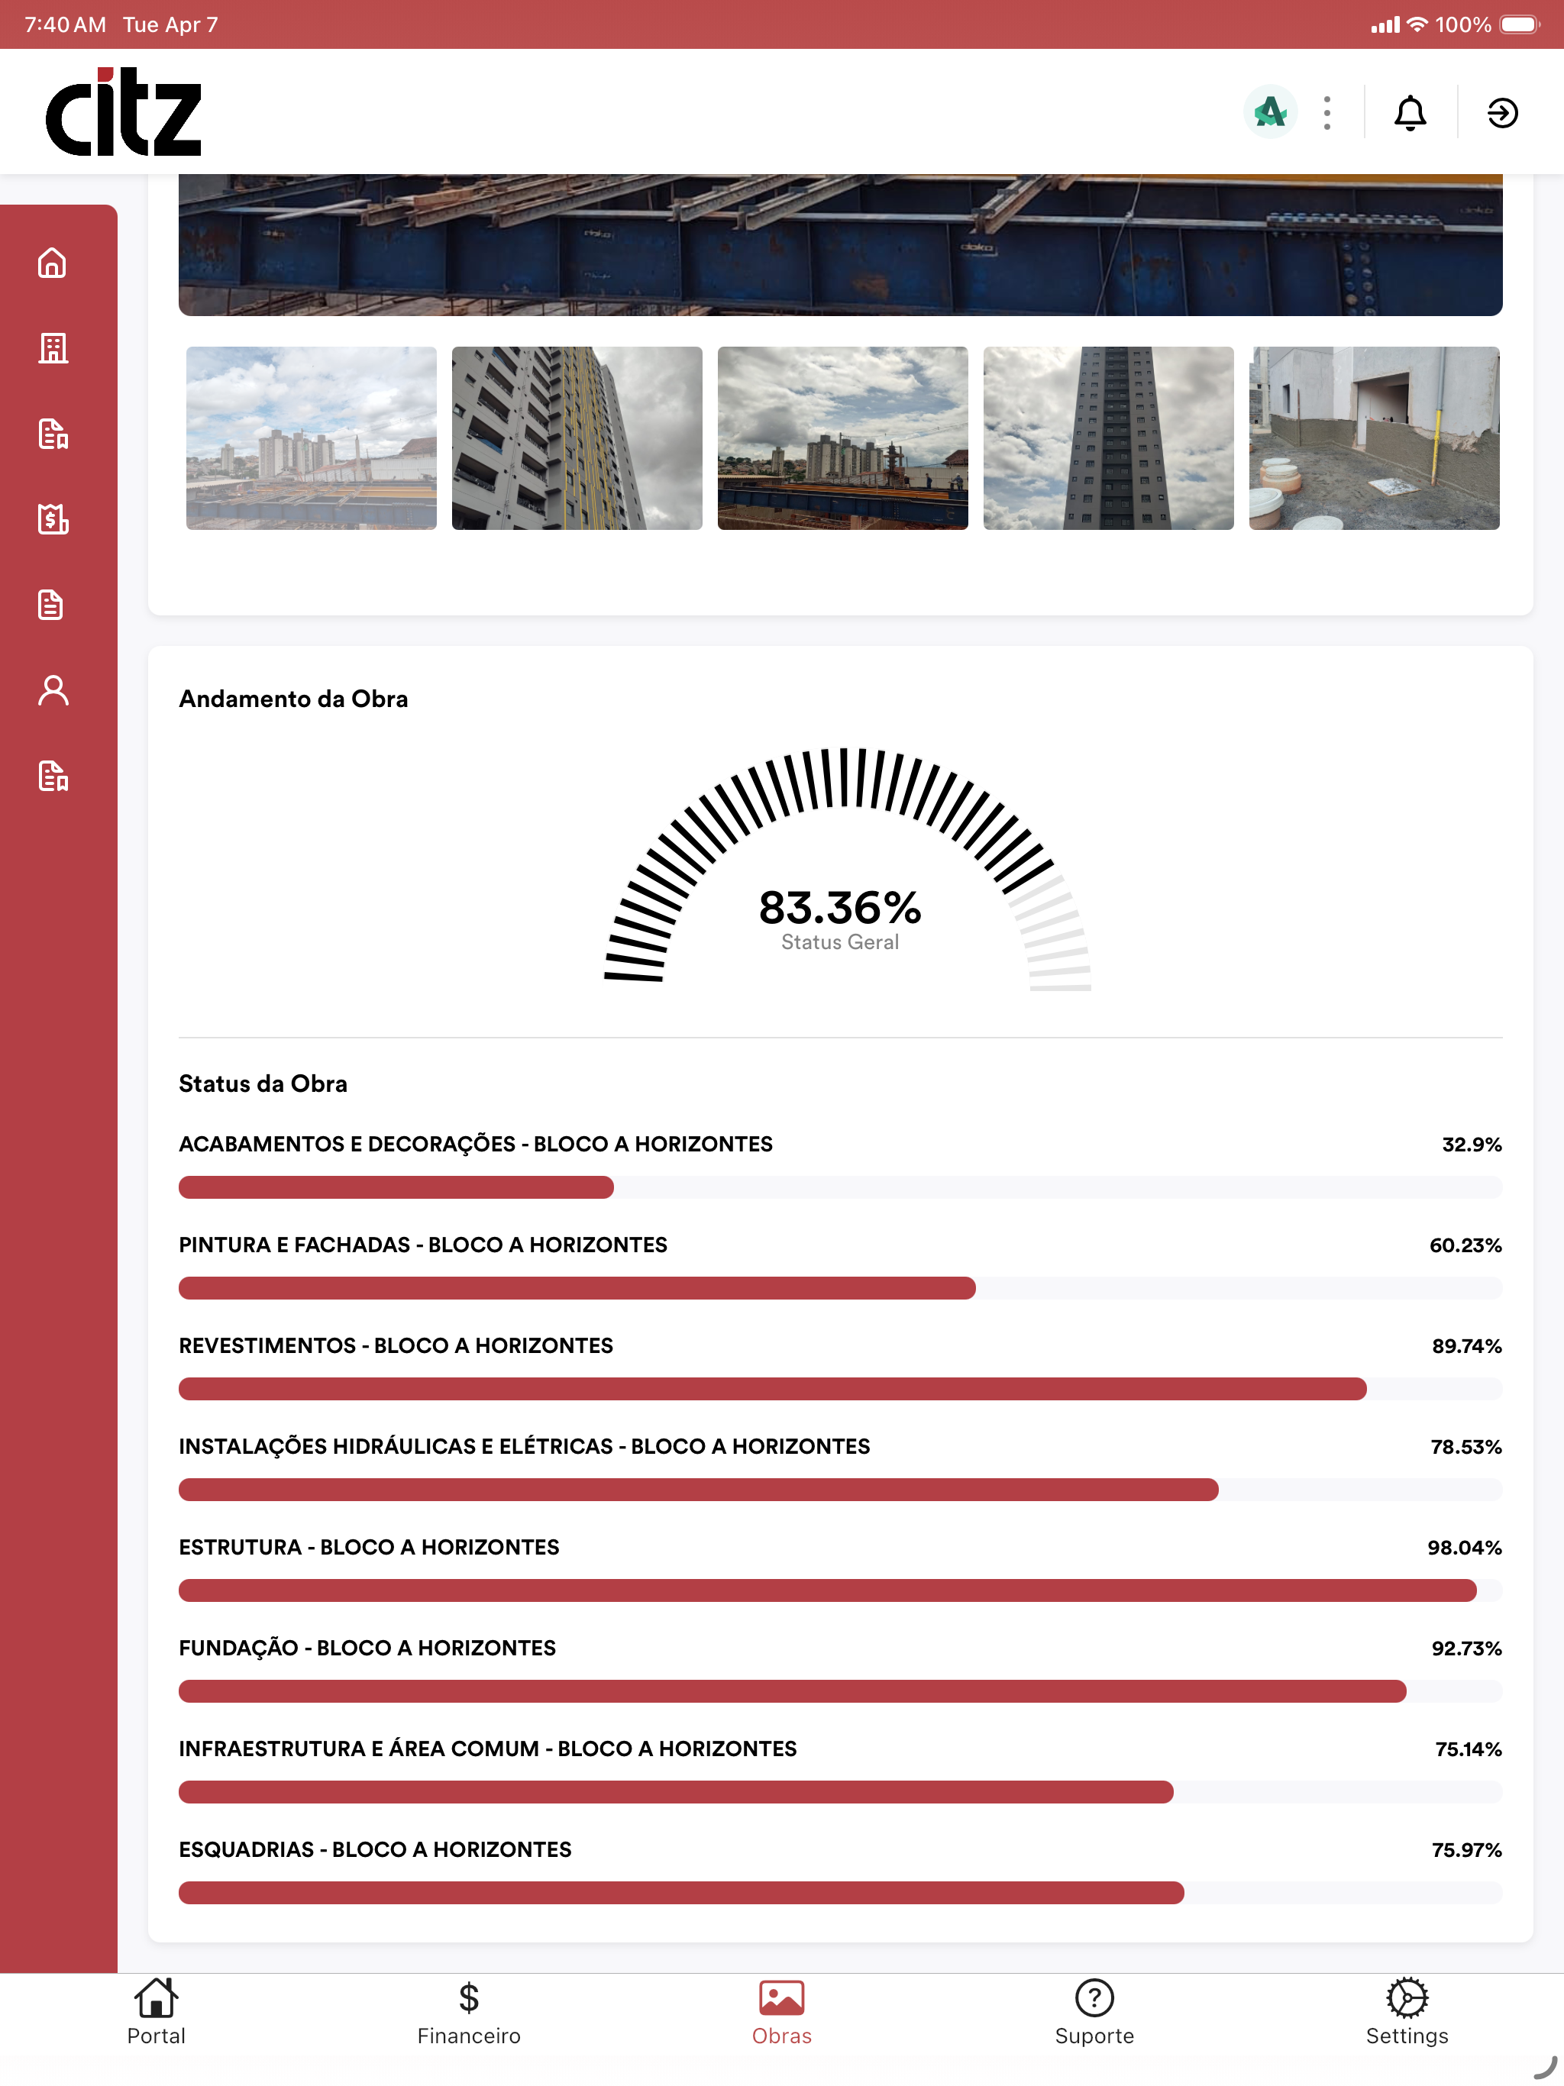Tap the 7:40 AM clock in status bar
Viewport: 1564px width, 2086px height.
pyautogui.click(x=65, y=24)
